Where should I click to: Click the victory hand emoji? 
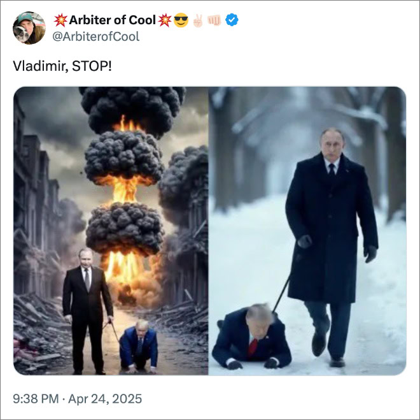pyautogui.click(x=197, y=20)
